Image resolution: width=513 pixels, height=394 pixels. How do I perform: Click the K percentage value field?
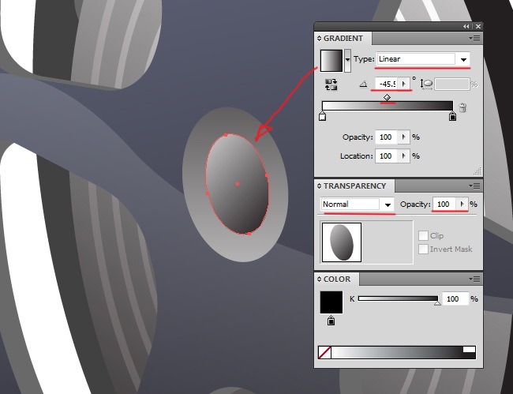pyautogui.click(x=455, y=298)
